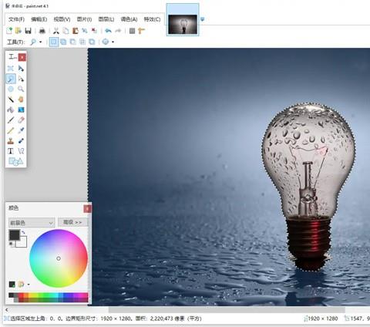Viewport: 370px width, 327px height.
Task: Toggle the pixel grid toolbar button
Action: [x=132, y=31]
